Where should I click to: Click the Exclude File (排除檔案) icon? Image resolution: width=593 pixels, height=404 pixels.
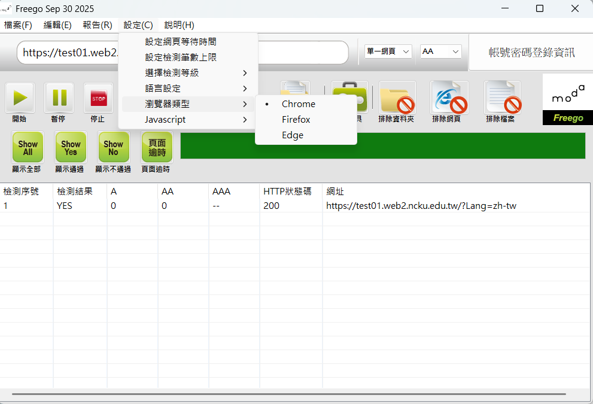tap(502, 98)
